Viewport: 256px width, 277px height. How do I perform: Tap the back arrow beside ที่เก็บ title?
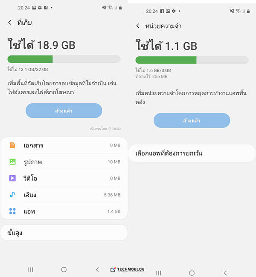pos(10,23)
